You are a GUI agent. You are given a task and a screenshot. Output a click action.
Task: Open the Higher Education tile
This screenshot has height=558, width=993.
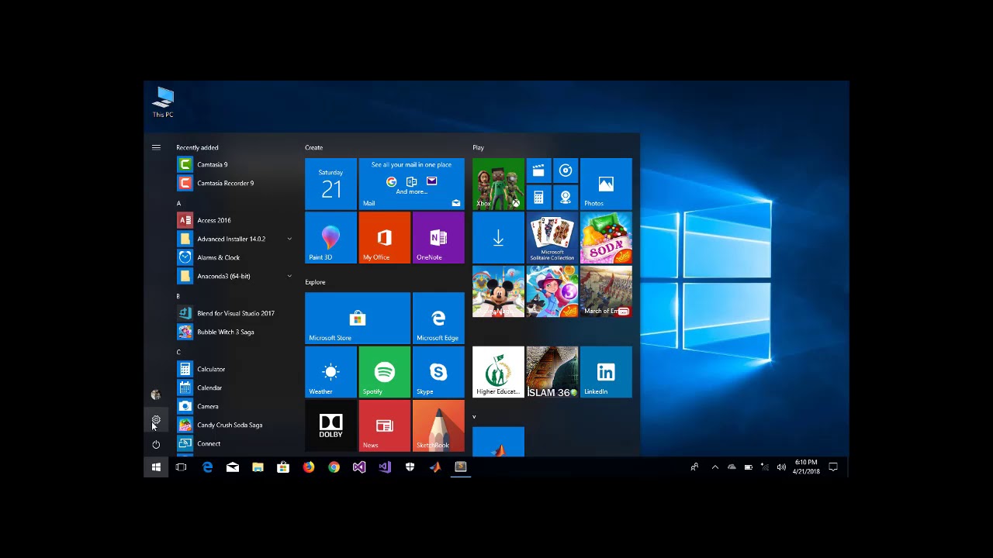(498, 372)
